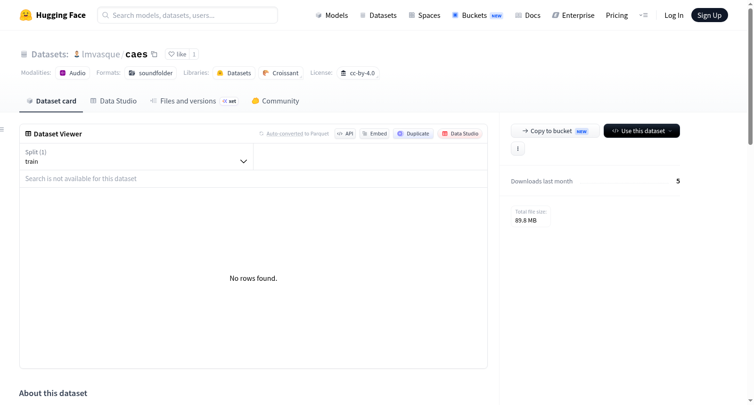Image resolution: width=754 pixels, height=405 pixels.
Task: Copy dataset name with the copy icon
Action: pos(154,54)
